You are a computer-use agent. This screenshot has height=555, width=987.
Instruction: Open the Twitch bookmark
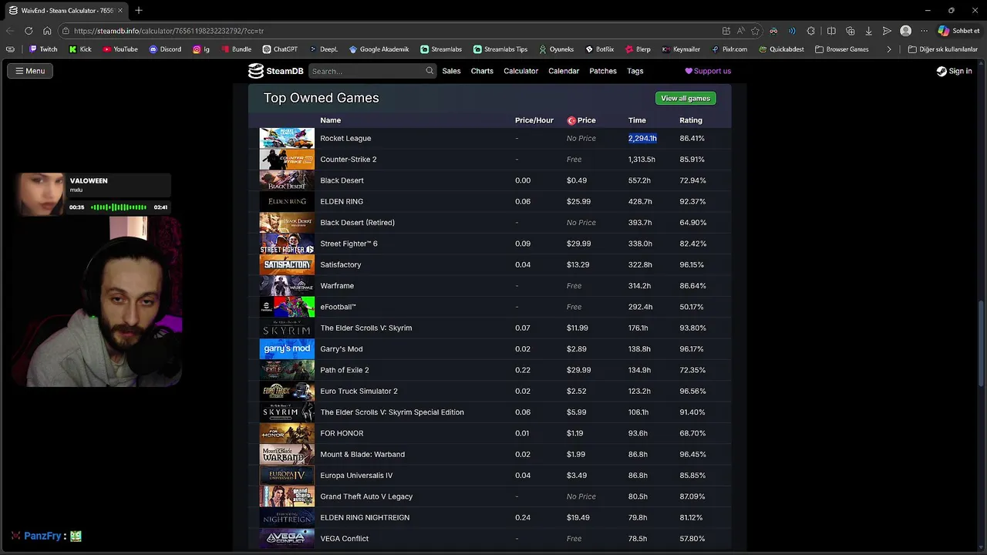click(x=43, y=49)
